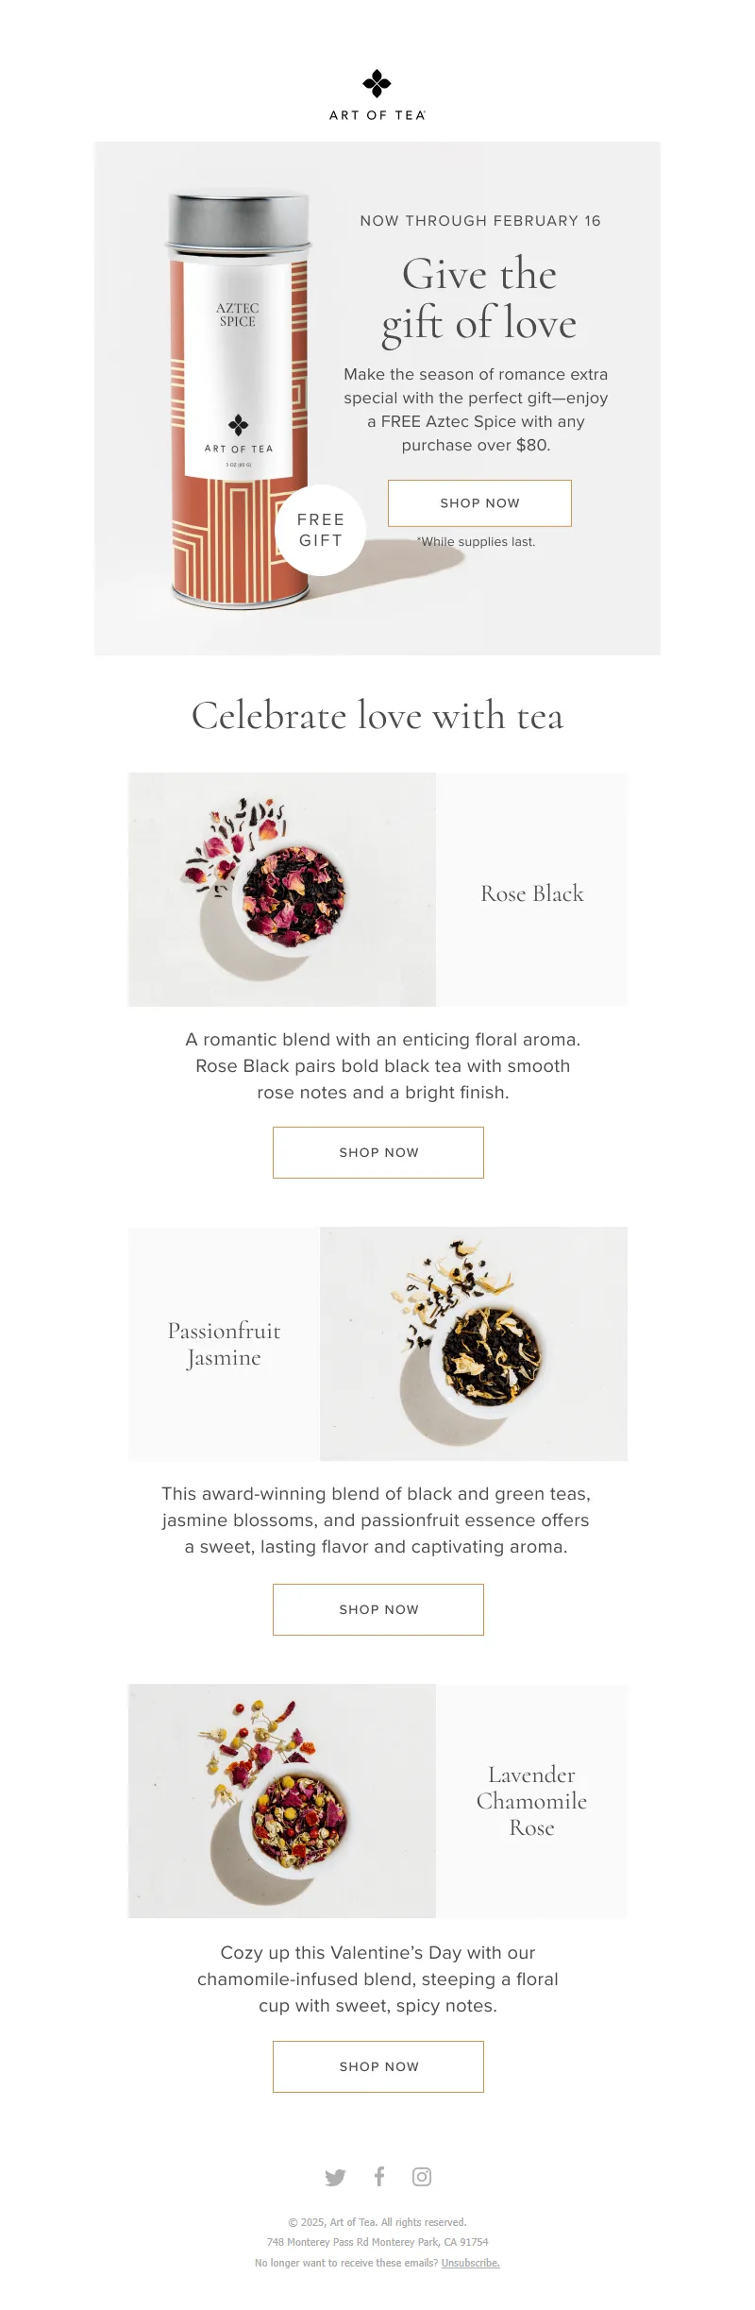The width and height of the screenshot is (755, 2310).
Task: Click the Free Gift circle badge
Action: [x=321, y=530]
